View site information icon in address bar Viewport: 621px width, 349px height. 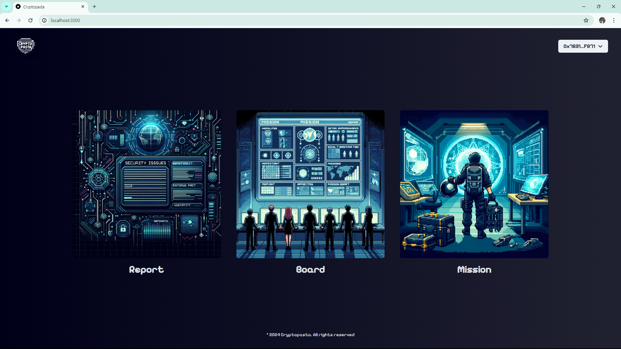(44, 20)
